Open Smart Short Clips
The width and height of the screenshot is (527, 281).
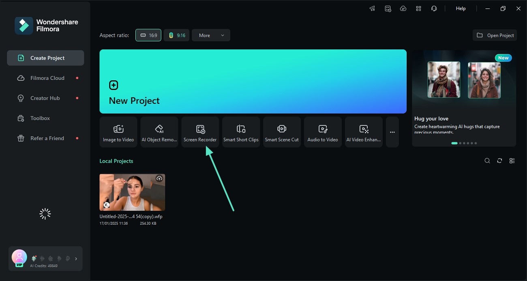pos(241,132)
